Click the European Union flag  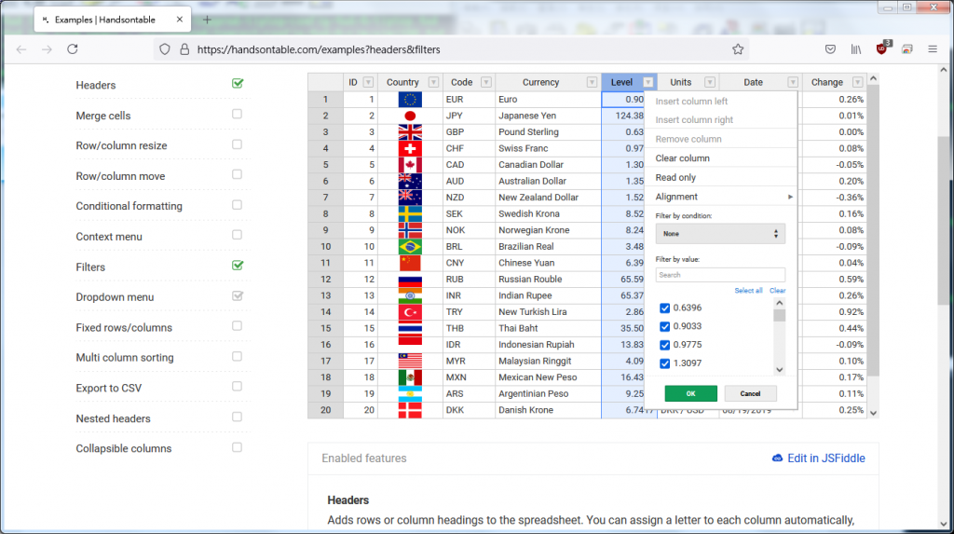[x=410, y=99]
